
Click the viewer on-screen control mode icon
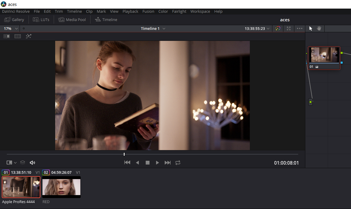9,163
